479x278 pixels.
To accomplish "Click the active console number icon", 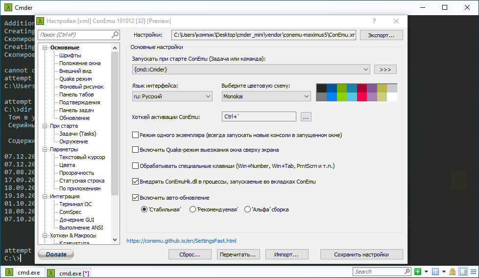I will coord(436,272).
